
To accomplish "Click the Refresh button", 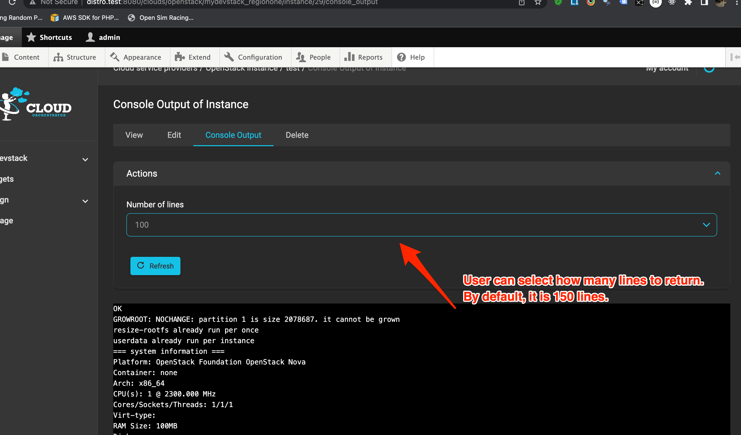I will (155, 265).
